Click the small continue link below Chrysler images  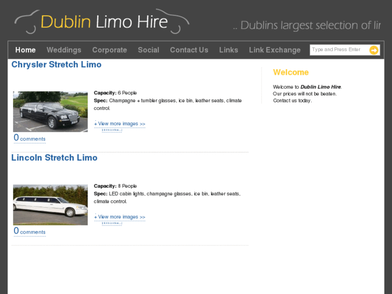112,130
